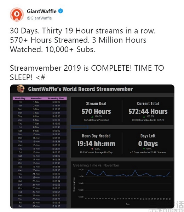Click the 570 Hours stream goal value
Viewport: 184px width, 212px height.
pos(96,112)
